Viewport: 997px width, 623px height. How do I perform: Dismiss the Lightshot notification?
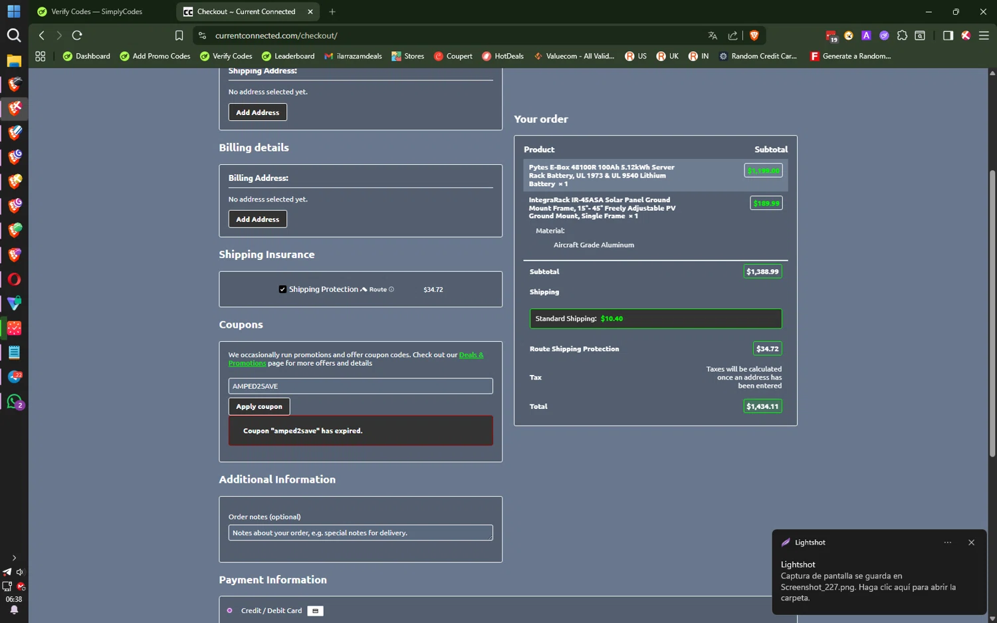(971, 543)
